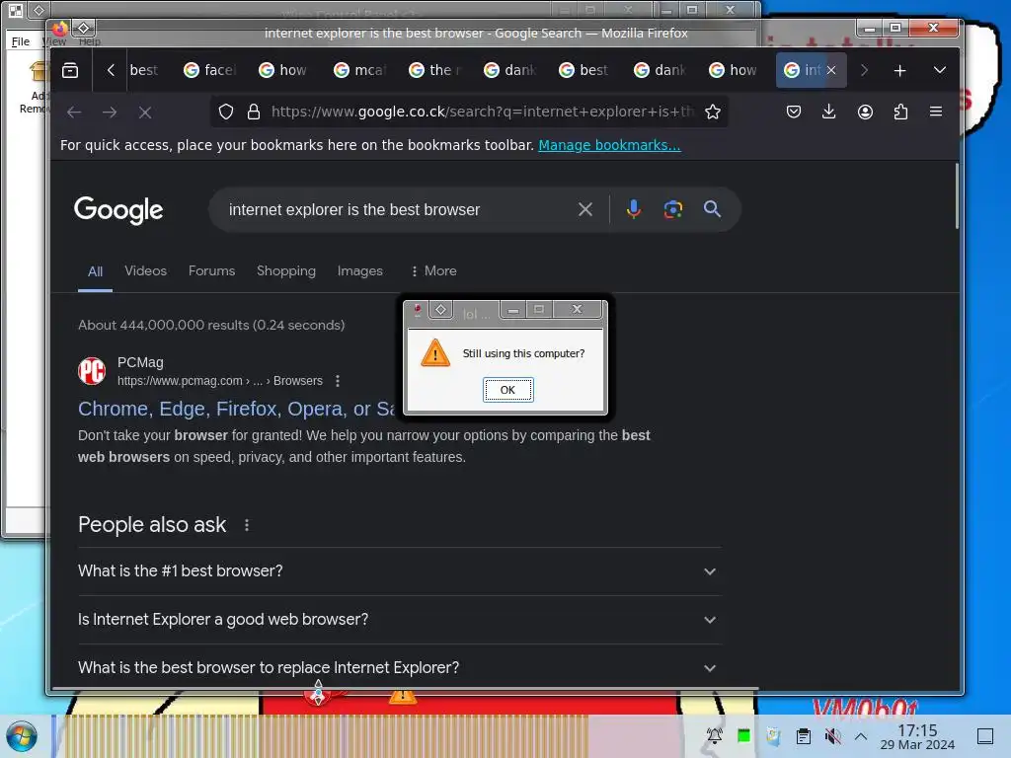Click the PCMag site name text
The image size is (1011, 758).
point(140,362)
